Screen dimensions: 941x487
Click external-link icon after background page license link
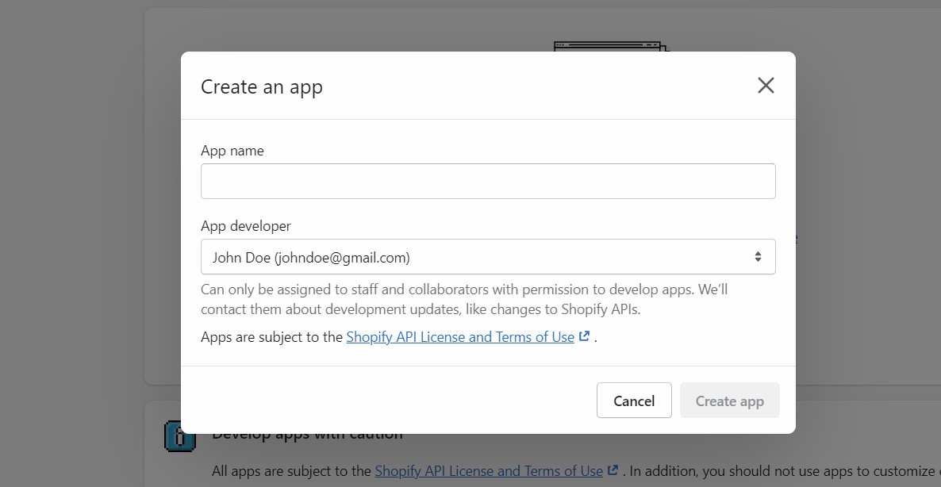[x=613, y=470]
